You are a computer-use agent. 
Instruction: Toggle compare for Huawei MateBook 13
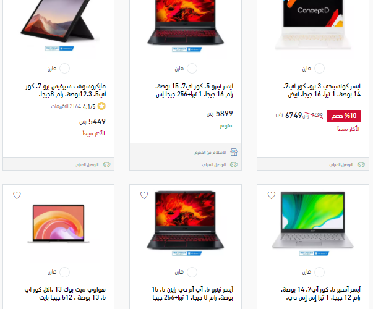click(x=65, y=272)
